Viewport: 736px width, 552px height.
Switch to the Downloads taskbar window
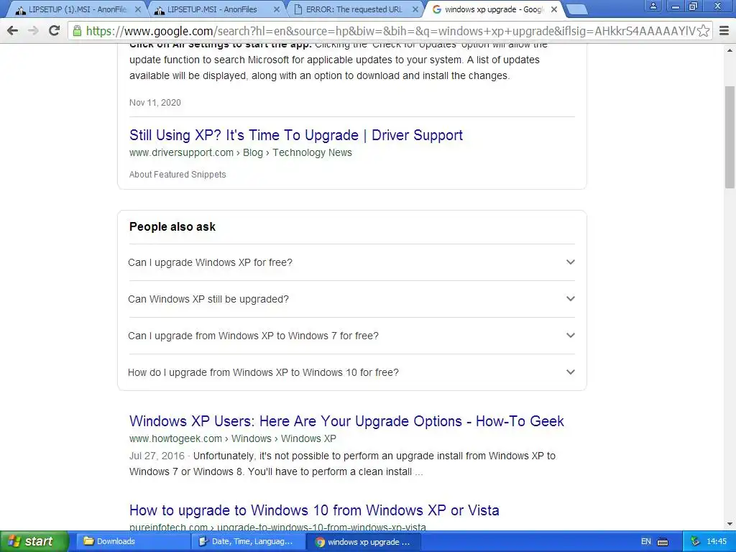pyautogui.click(x=132, y=541)
